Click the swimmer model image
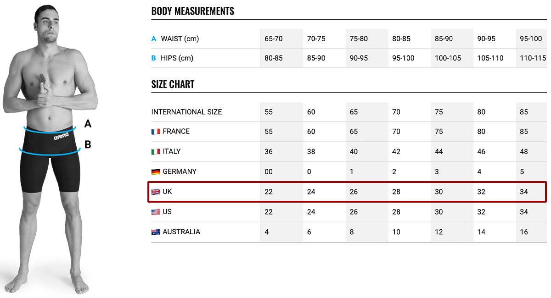Viewport: 551px width, 298px height. tap(48, 149)
